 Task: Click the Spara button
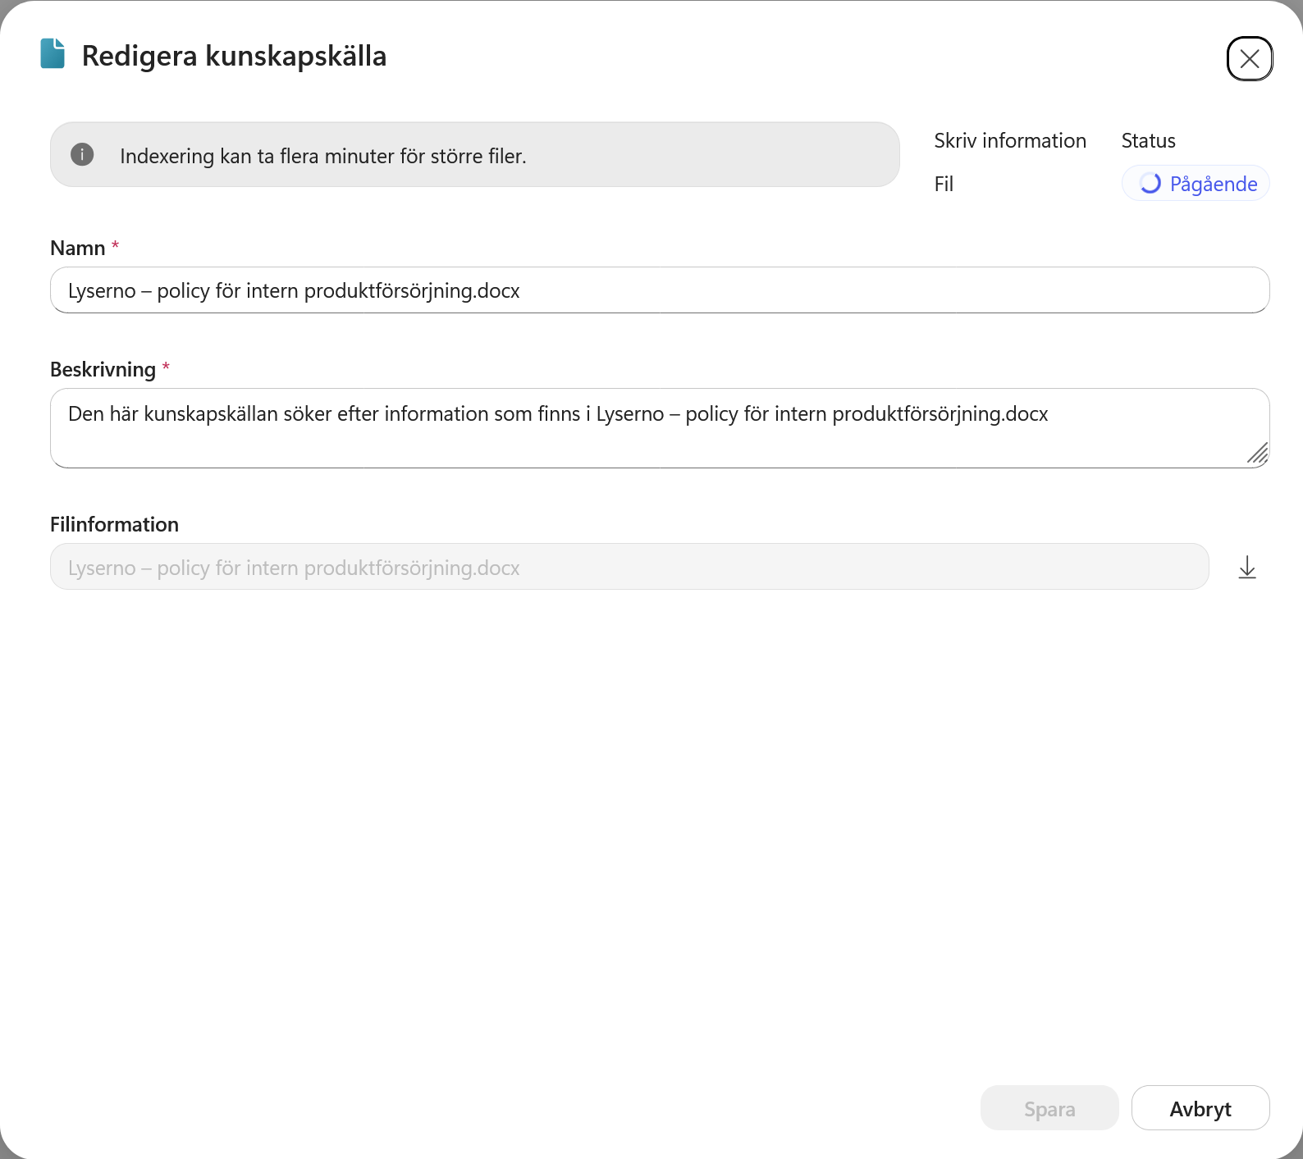[1049, 1108]
